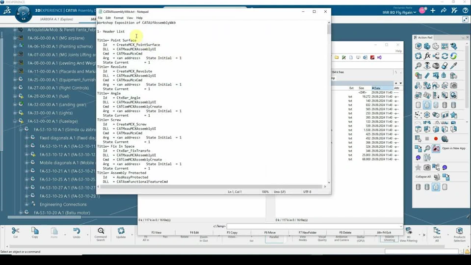Image resolution: width=471 pixels, height=265 pixels.
Task: Toggle the Parallel view button
Action: 274,238
